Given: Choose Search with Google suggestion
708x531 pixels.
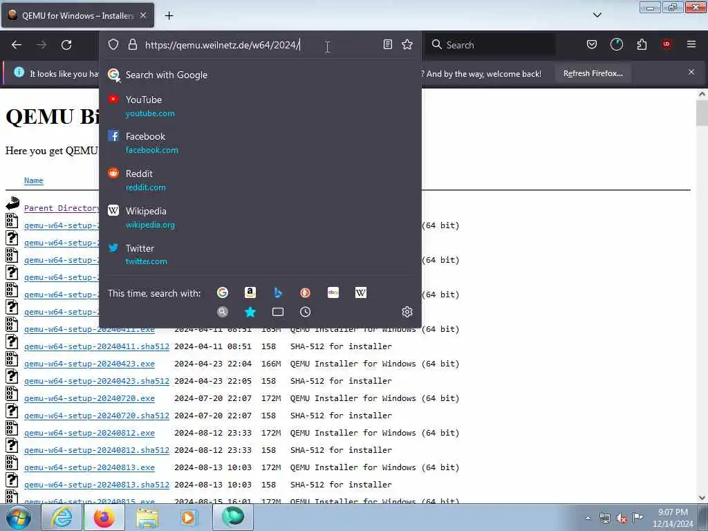Looking at the screenshot, I should [260, 75].
